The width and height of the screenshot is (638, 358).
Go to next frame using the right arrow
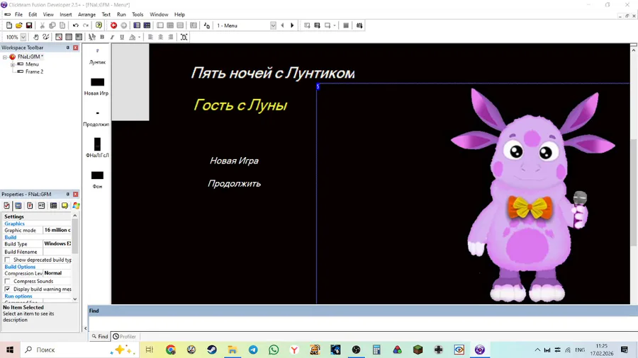coord(292,25)
